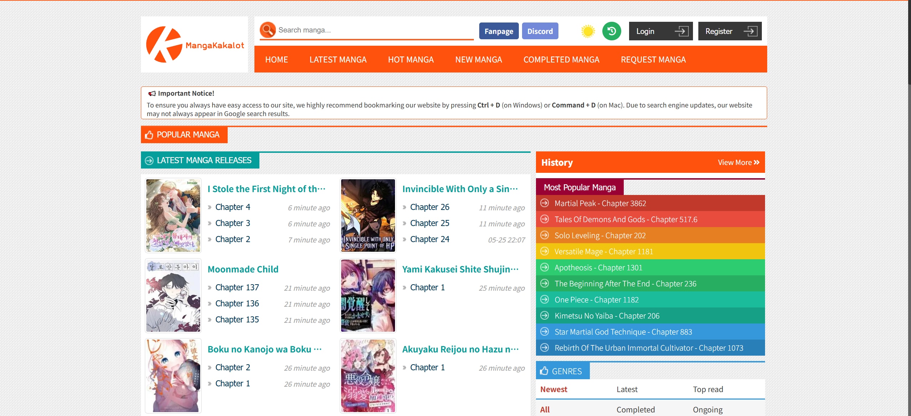Click the arrow icon beside Solo Leveling
The image size is (911, 416).
click(545, 235)
